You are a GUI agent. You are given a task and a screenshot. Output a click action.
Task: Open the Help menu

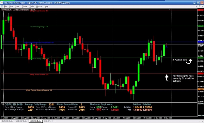coord(47,7)
